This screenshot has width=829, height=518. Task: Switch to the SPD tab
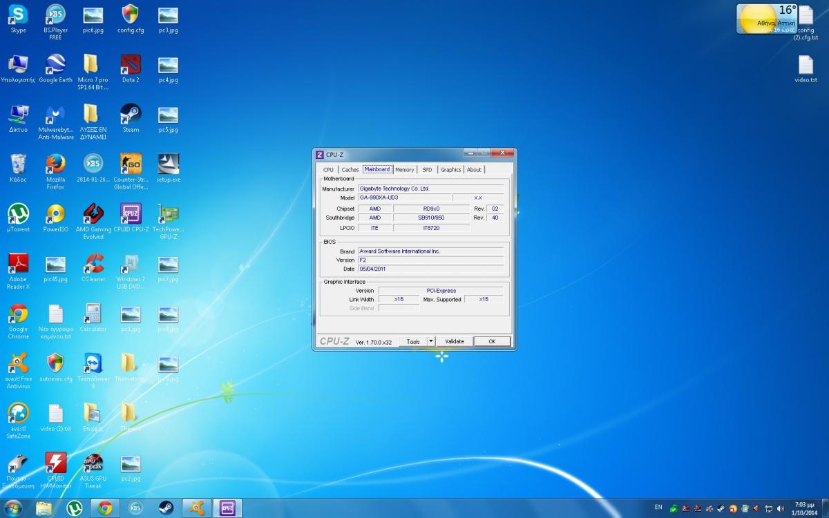pyautogui.click(x=427, y=169)
